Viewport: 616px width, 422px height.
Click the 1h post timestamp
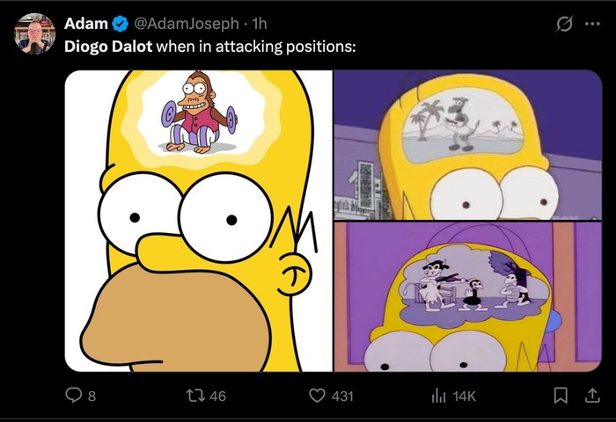pyautogui.click(x=260, y=24)
